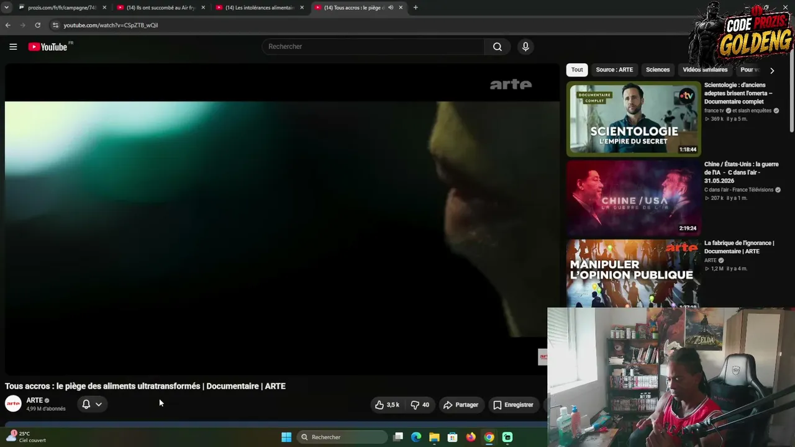Image resolution: width=795 pixels, height=447 pixels.
Task: Click the Partager share button
Action: pyautogui.click(x=461, y=405)
